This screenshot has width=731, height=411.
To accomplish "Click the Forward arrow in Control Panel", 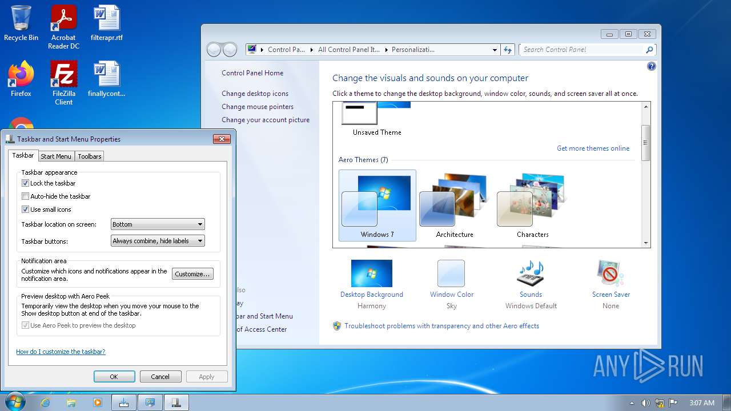I will [x=230, y=50].
